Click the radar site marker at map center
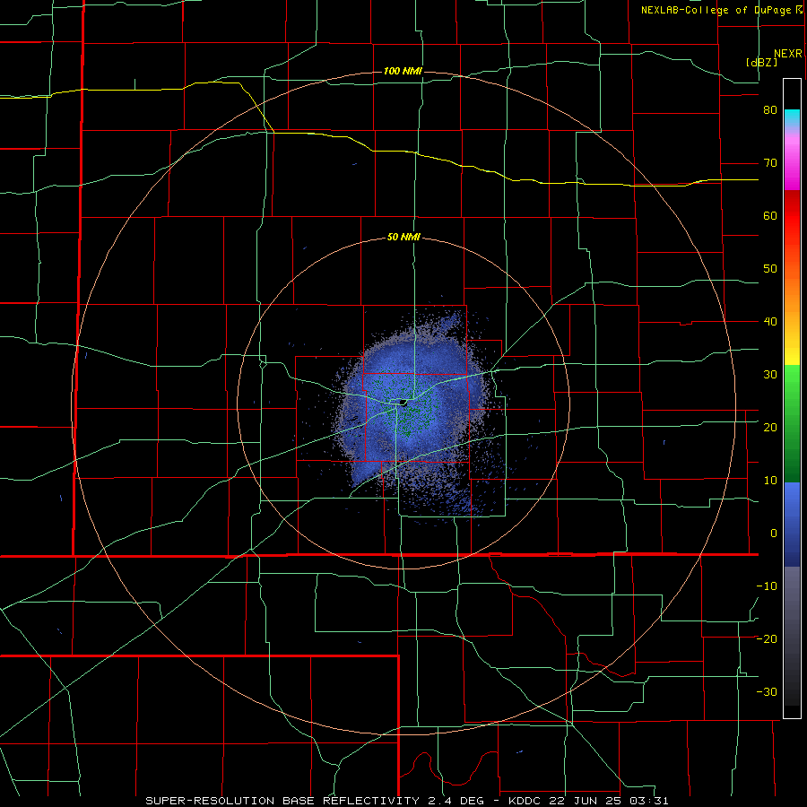Viewport: 807px width, 807px height. point(403,403)
